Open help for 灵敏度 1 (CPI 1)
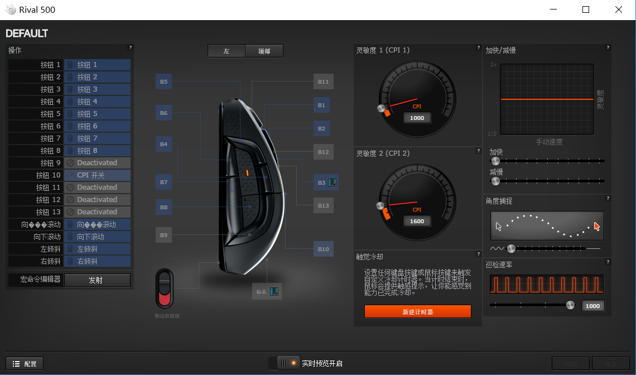636x375 pixels. (x=478, y=47)
